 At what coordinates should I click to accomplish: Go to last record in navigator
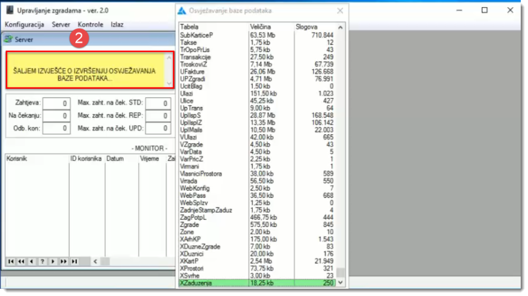(74, 262)
